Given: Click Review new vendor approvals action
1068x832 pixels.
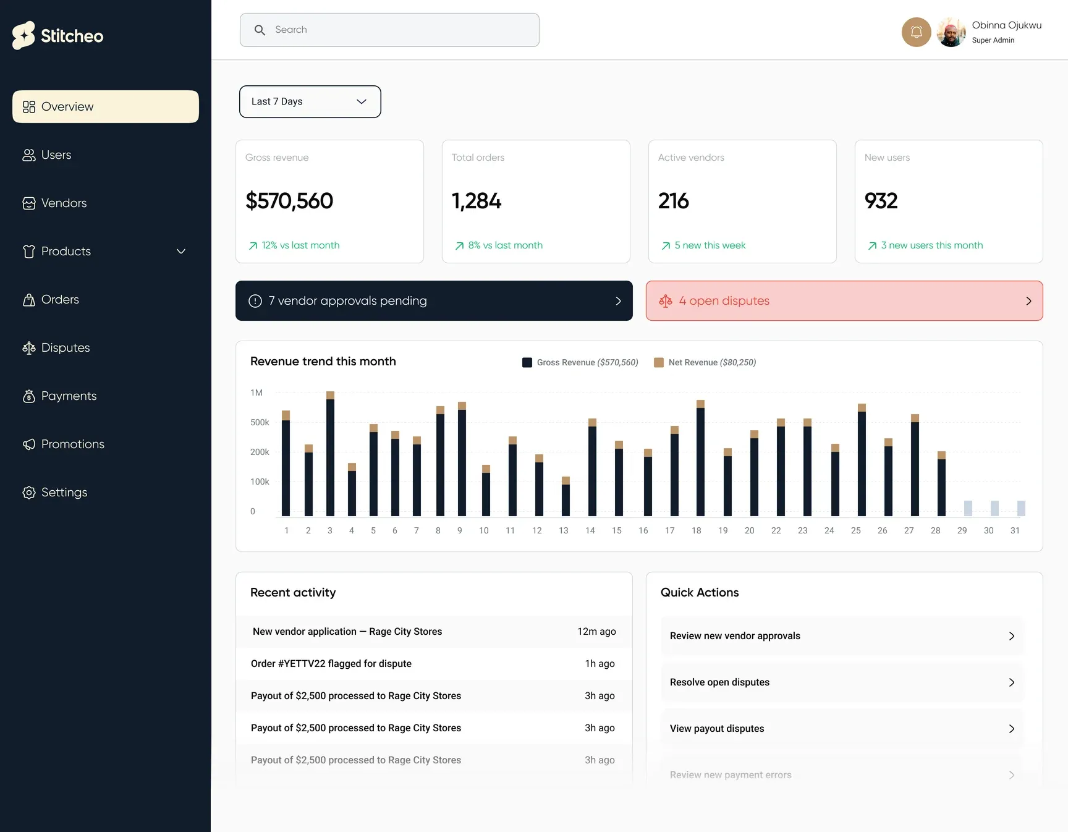Looking at the screenshot, I should [842, 636].
